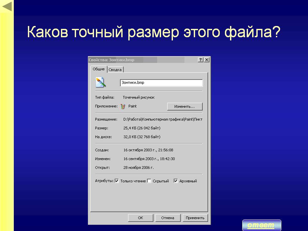Click the Зонтики.bmp file icon
308x231 pixels.
click(x=100, y=82)
